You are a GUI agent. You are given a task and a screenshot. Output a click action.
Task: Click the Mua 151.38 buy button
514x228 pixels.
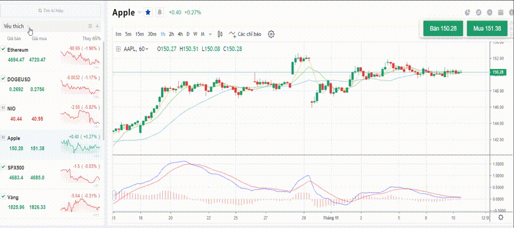click(487, 28)
